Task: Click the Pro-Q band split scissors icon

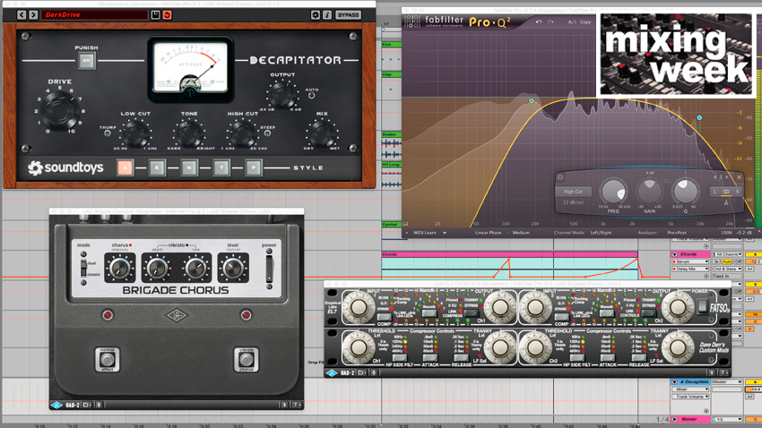Action: tap(726, 203)
